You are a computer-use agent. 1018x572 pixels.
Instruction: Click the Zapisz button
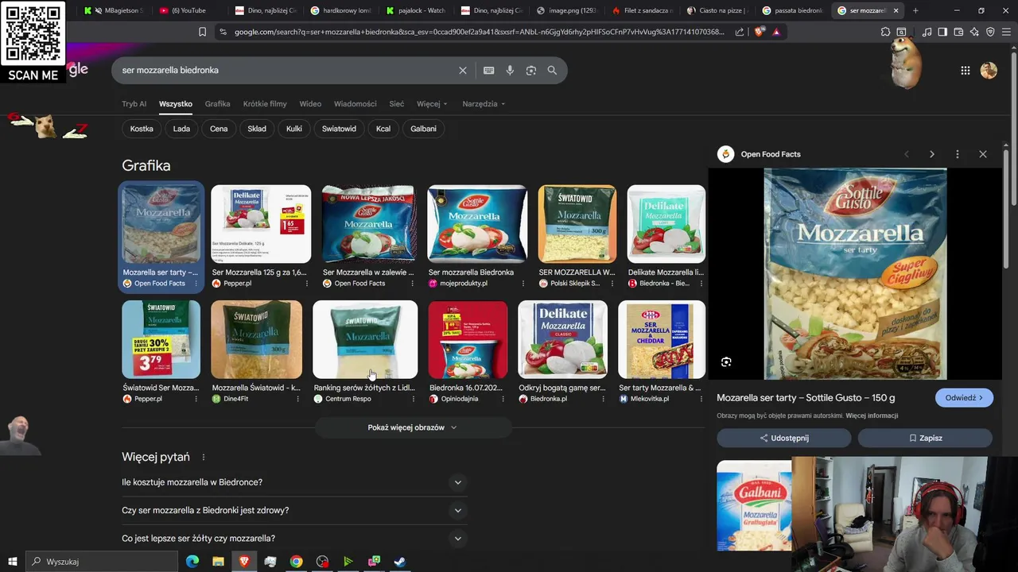pos(925,438)
